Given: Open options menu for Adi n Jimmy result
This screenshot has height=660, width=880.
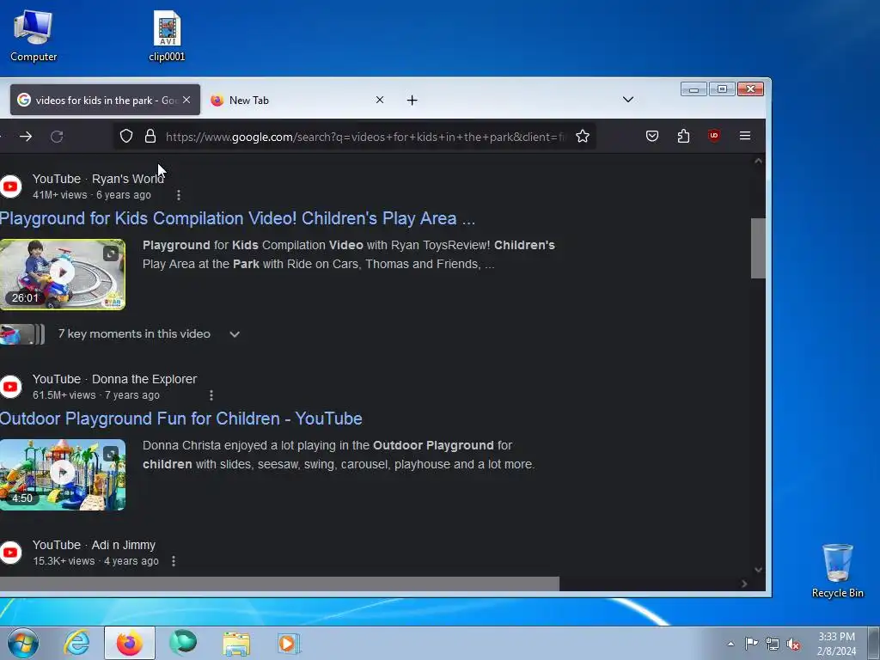Looking at the screenshot, I should (x=174, y=560).
